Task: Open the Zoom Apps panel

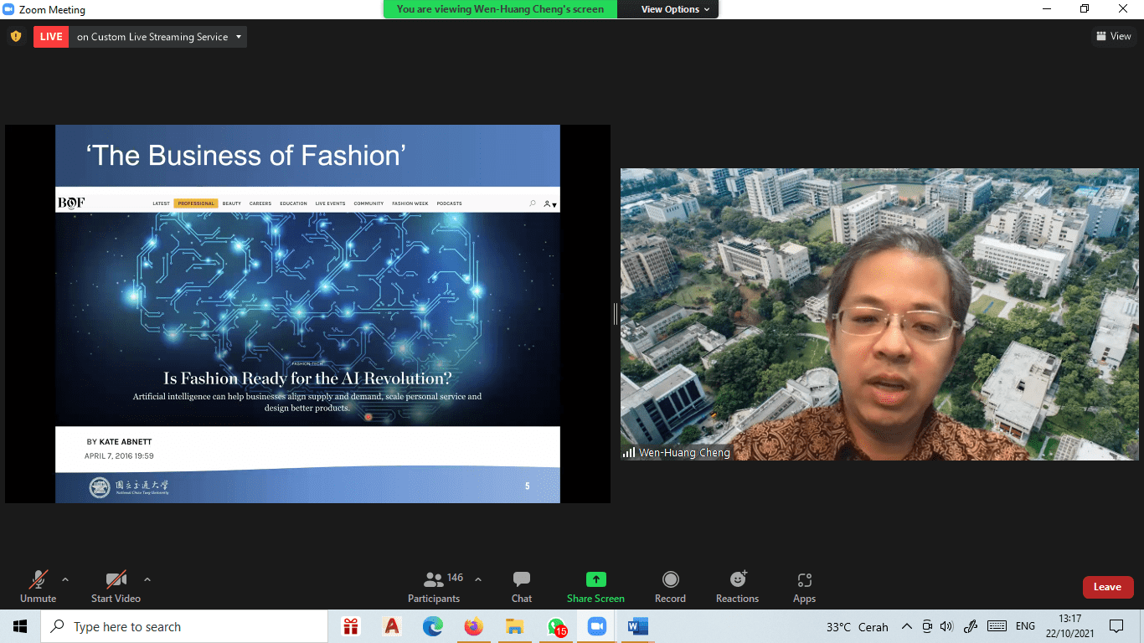Action: 804,587
